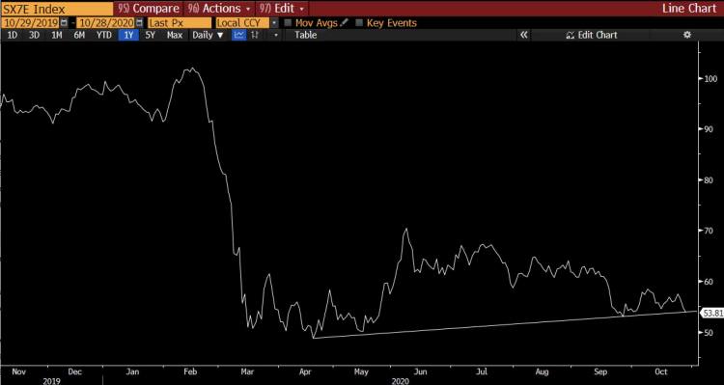The width and height of the screenshot is (724, 385).
Task: Collapse panel with the double-chevron icon
Action: coord(523,35)
